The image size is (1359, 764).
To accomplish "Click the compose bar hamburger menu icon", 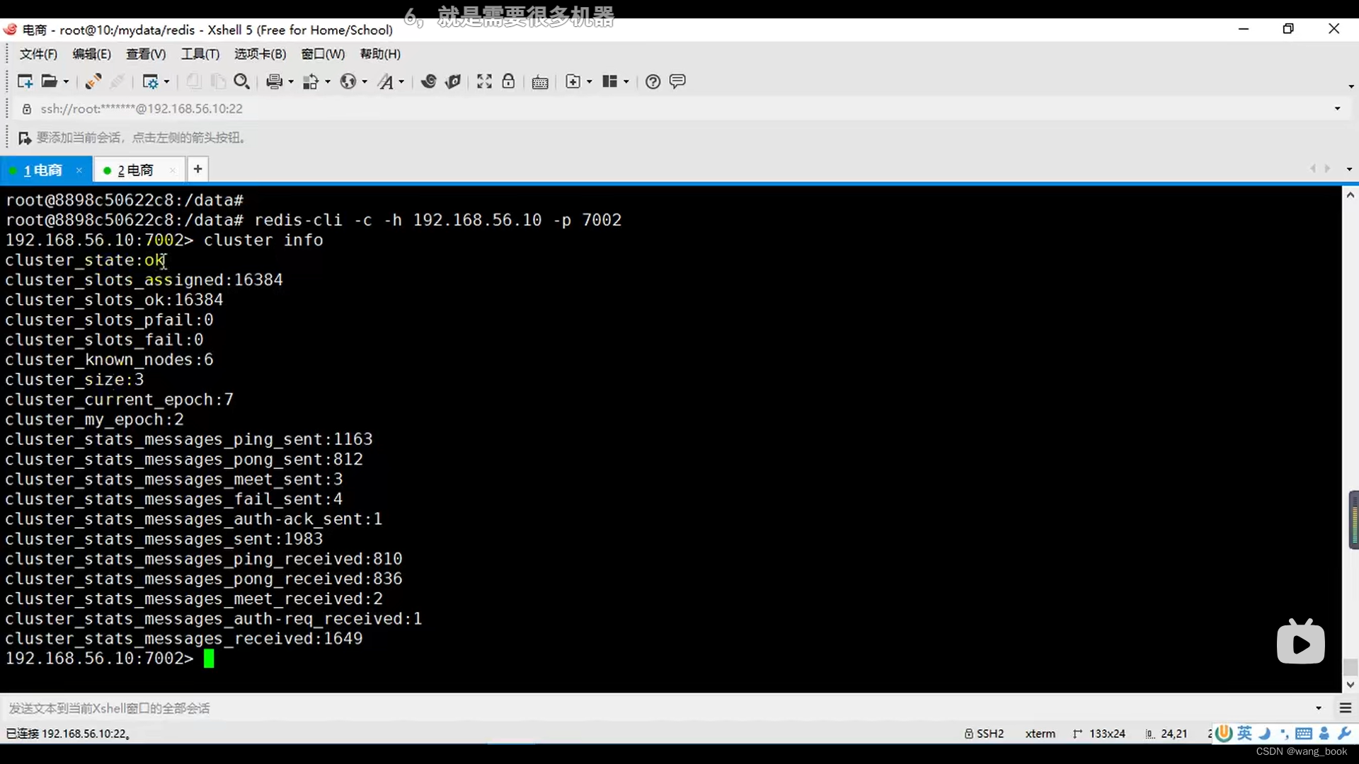I will coord(1346,708).
